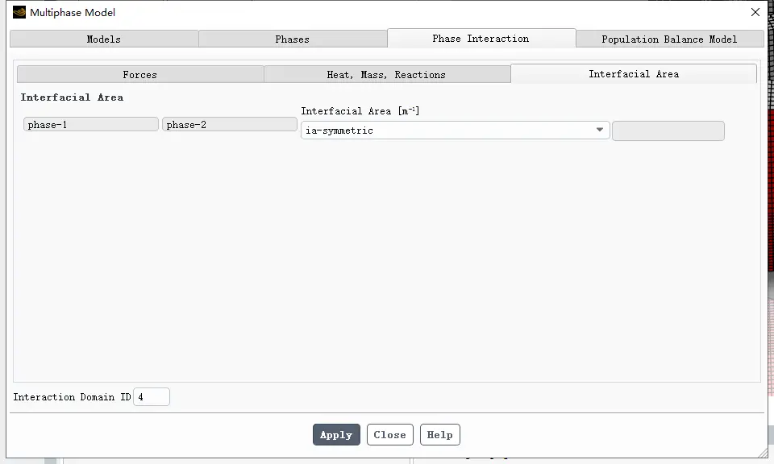Select the Interfacial Area sub-tab

click(634, 74)
